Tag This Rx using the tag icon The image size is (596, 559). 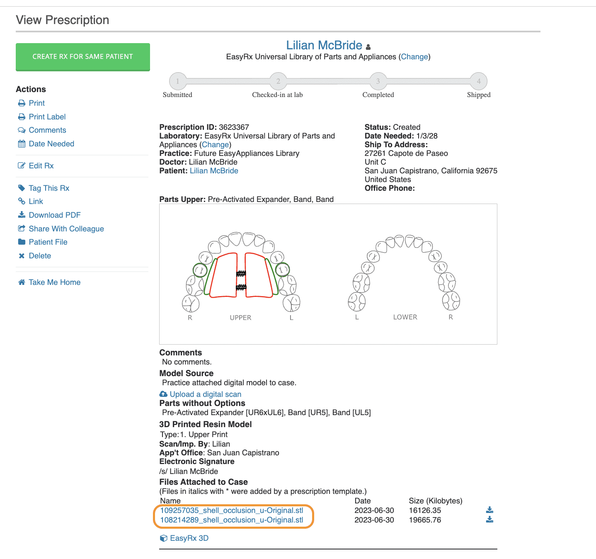(22, 188)
